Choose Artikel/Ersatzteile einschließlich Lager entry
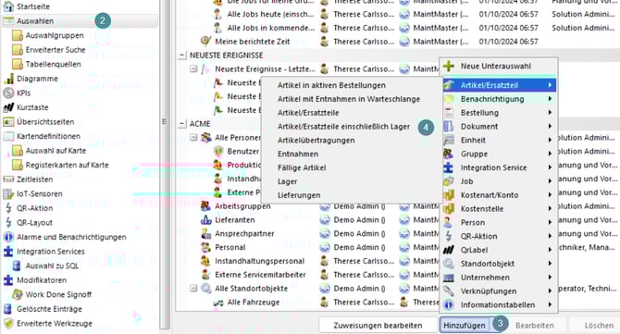The width and height of the screenshot is (620, 334). (343, 127)
